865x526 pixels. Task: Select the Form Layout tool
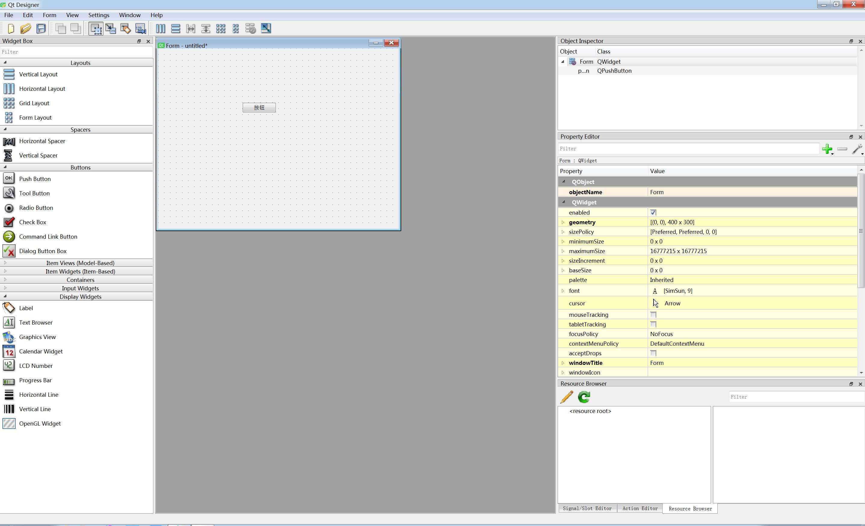pyautogui.click(x=35, y=117)
